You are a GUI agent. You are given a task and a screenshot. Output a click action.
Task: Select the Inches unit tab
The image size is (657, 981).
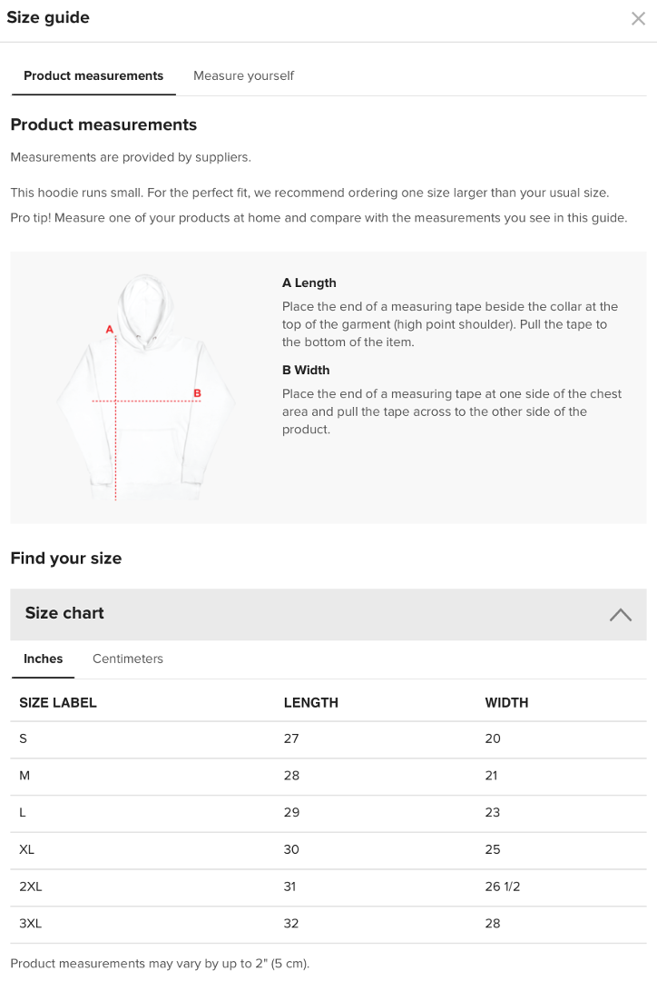pos(44,659)
